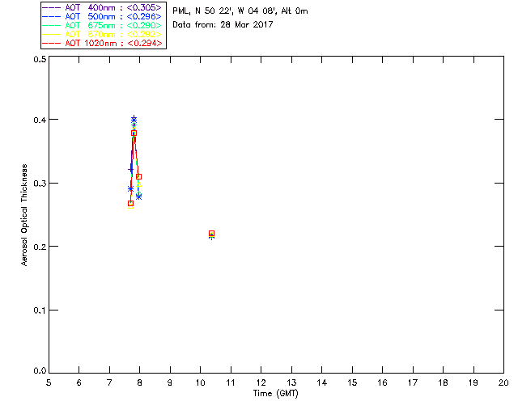The height and width of the screenshot is (414, 518).
Task: Select the red square data point near 0.38 AOT
Action: pyautogui.click(x=134, y=133)
